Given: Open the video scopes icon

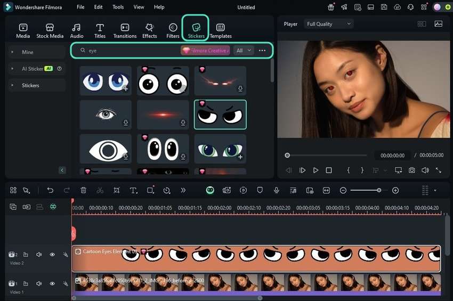Looking at the screenshot, I should (x=438, y=24).
